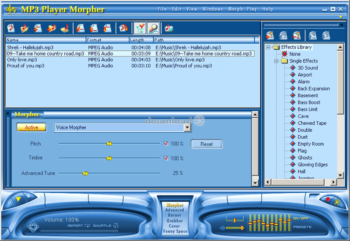The image size is (350, 241).
Task: Switch to the Burner tab
Action: (175, 216)
